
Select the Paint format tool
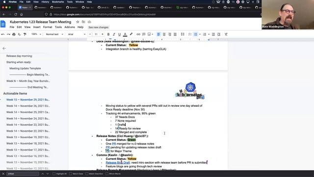[25, 34]
